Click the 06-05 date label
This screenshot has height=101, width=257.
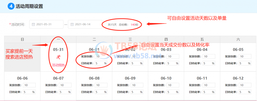click(x=238, y=49)
